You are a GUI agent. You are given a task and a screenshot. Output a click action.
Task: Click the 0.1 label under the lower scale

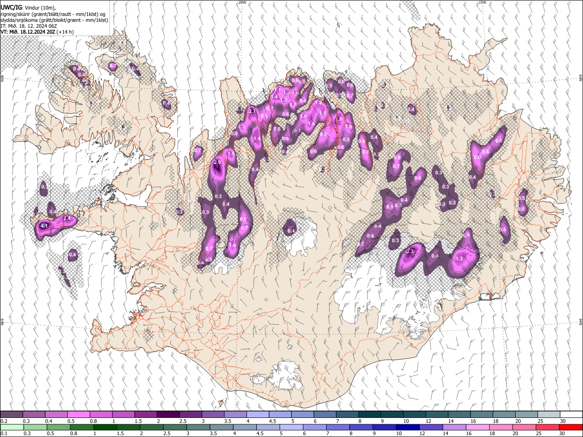(x=4, y=434)
